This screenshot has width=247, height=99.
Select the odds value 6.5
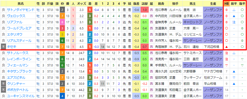coord(82,28)
